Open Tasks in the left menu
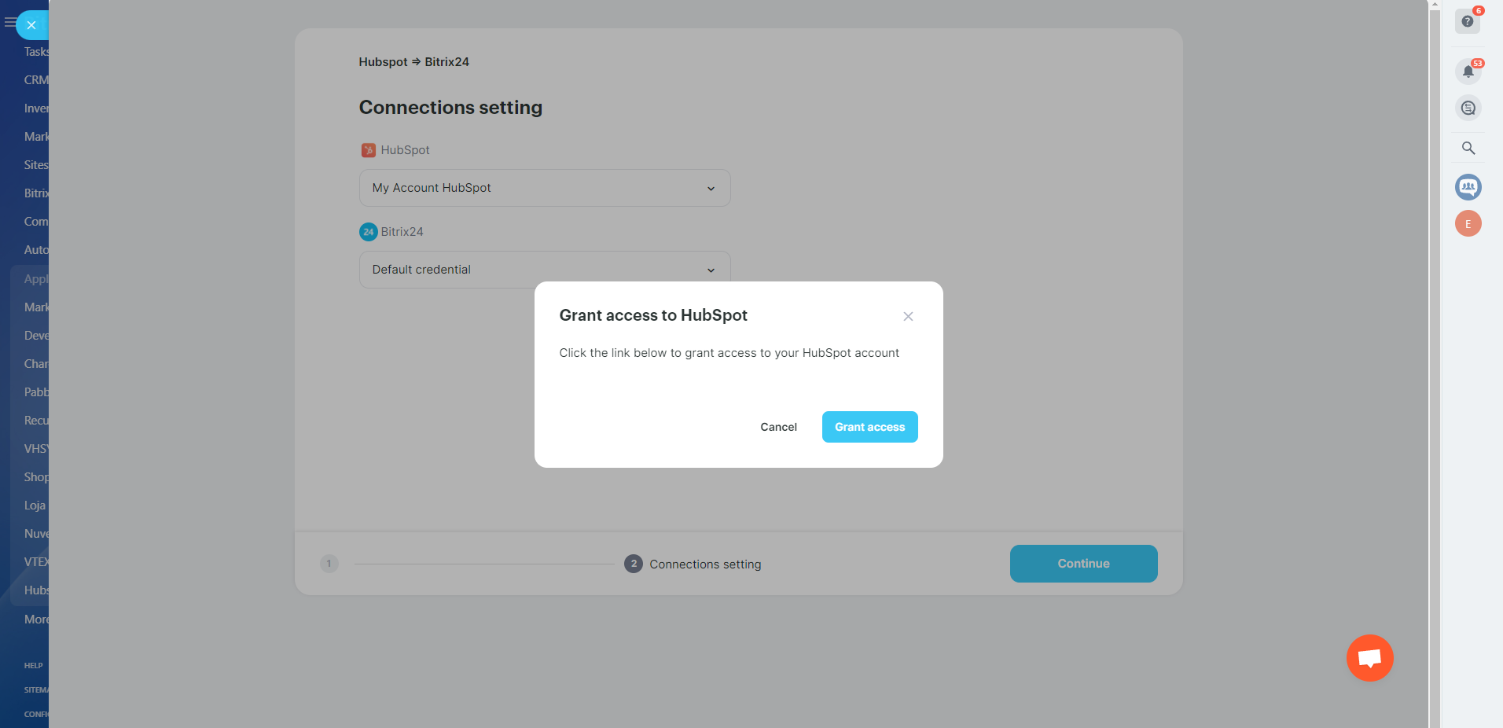Viewport: 1503px width, 728px height. click(x=36, y=52)
